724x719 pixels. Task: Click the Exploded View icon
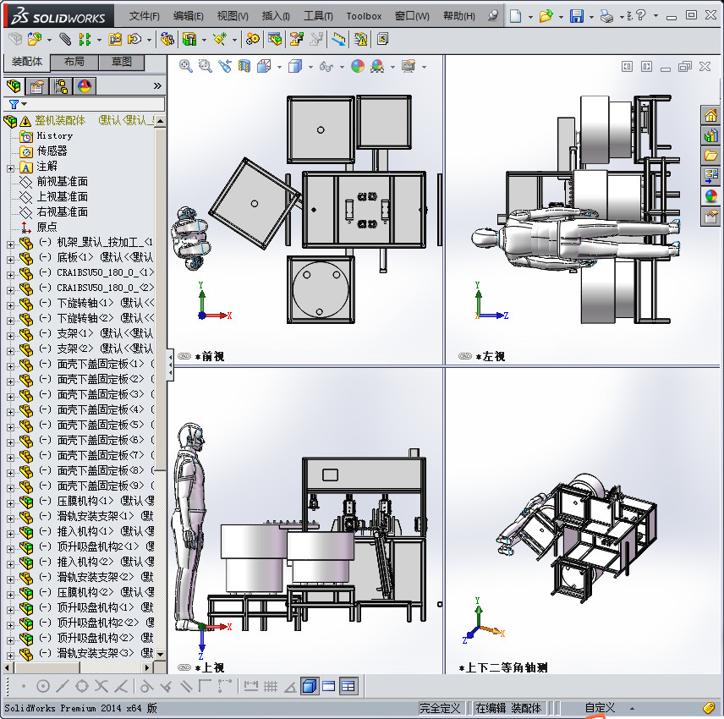[297, 39]
